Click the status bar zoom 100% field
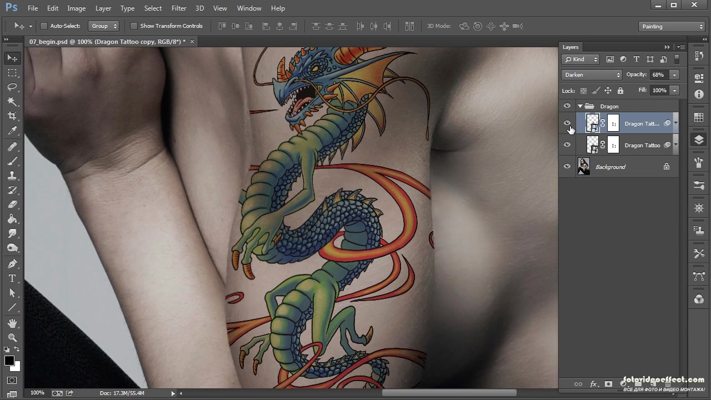Image resolution: width=711 pixels, height=400 pixels. (x=37, y=393)
